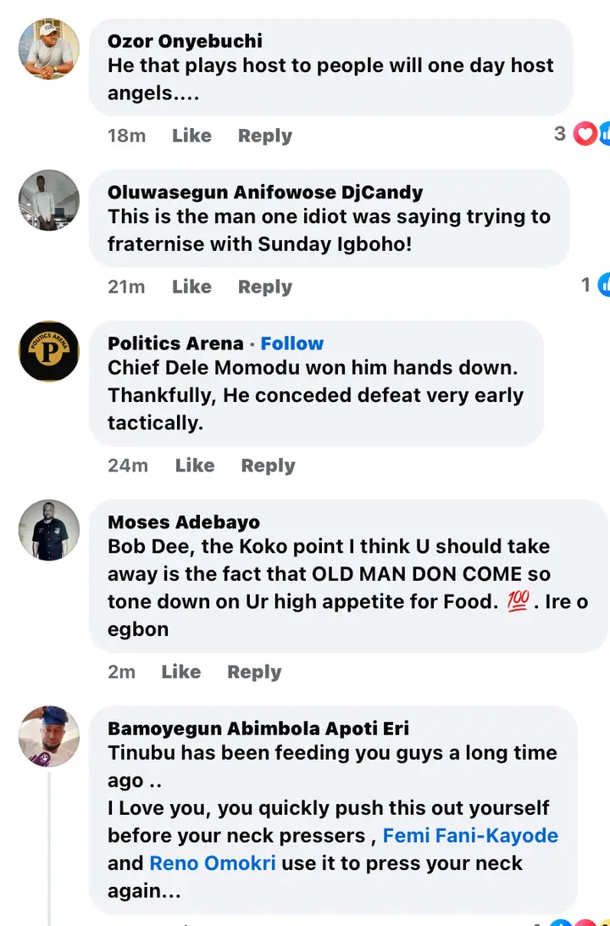Open the Reno Omokri mention link
The width and height of the screenshot is (610, 926).
(213, 863)
